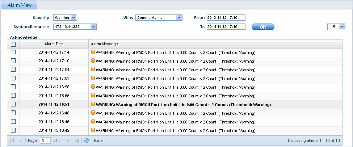This screenshot has width=353, height=147.
Task: Go to last page arrow icon
Action: coord(76,140)
